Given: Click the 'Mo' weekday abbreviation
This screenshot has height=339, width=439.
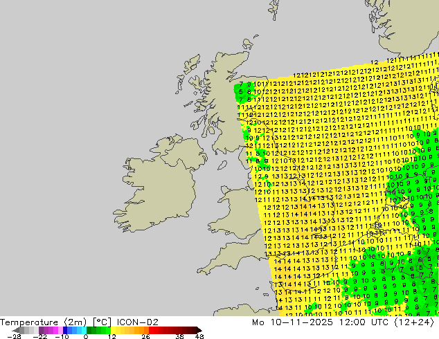Looking at the screenshot, I should 258,322.
